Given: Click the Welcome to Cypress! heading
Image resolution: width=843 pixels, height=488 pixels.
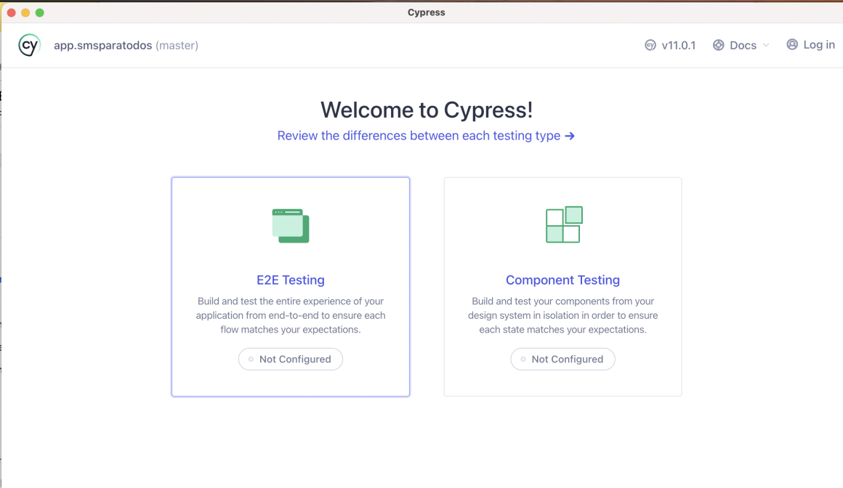Looking at the screenshot, I should click(x=427, y=110).
